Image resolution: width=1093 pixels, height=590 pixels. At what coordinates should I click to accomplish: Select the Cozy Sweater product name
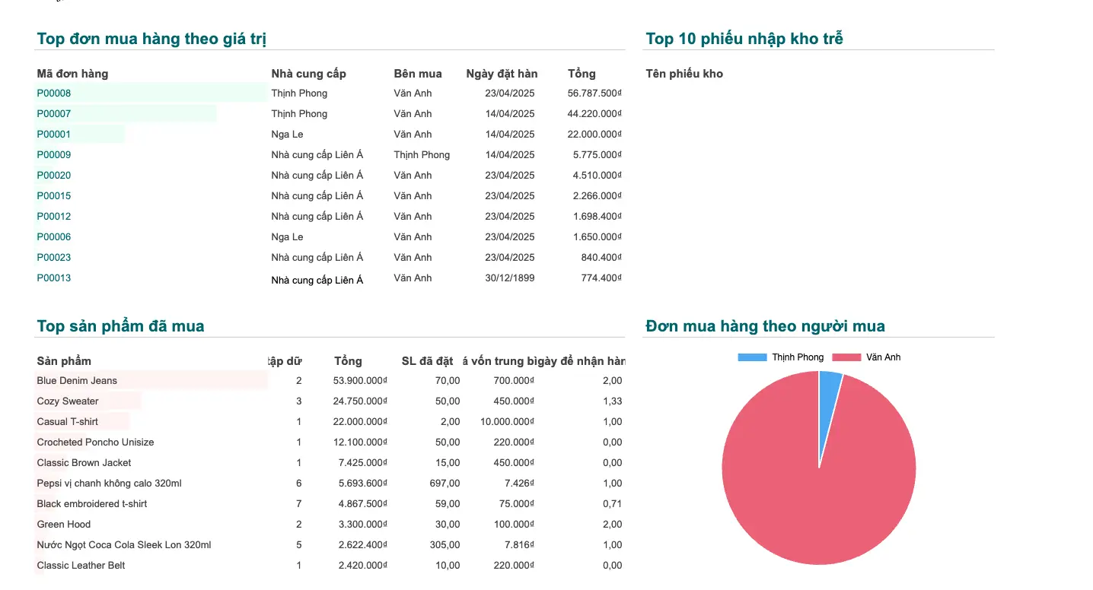(x=68, y=401)
